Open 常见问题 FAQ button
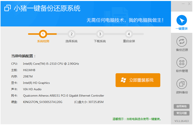 tap(181, 113)
